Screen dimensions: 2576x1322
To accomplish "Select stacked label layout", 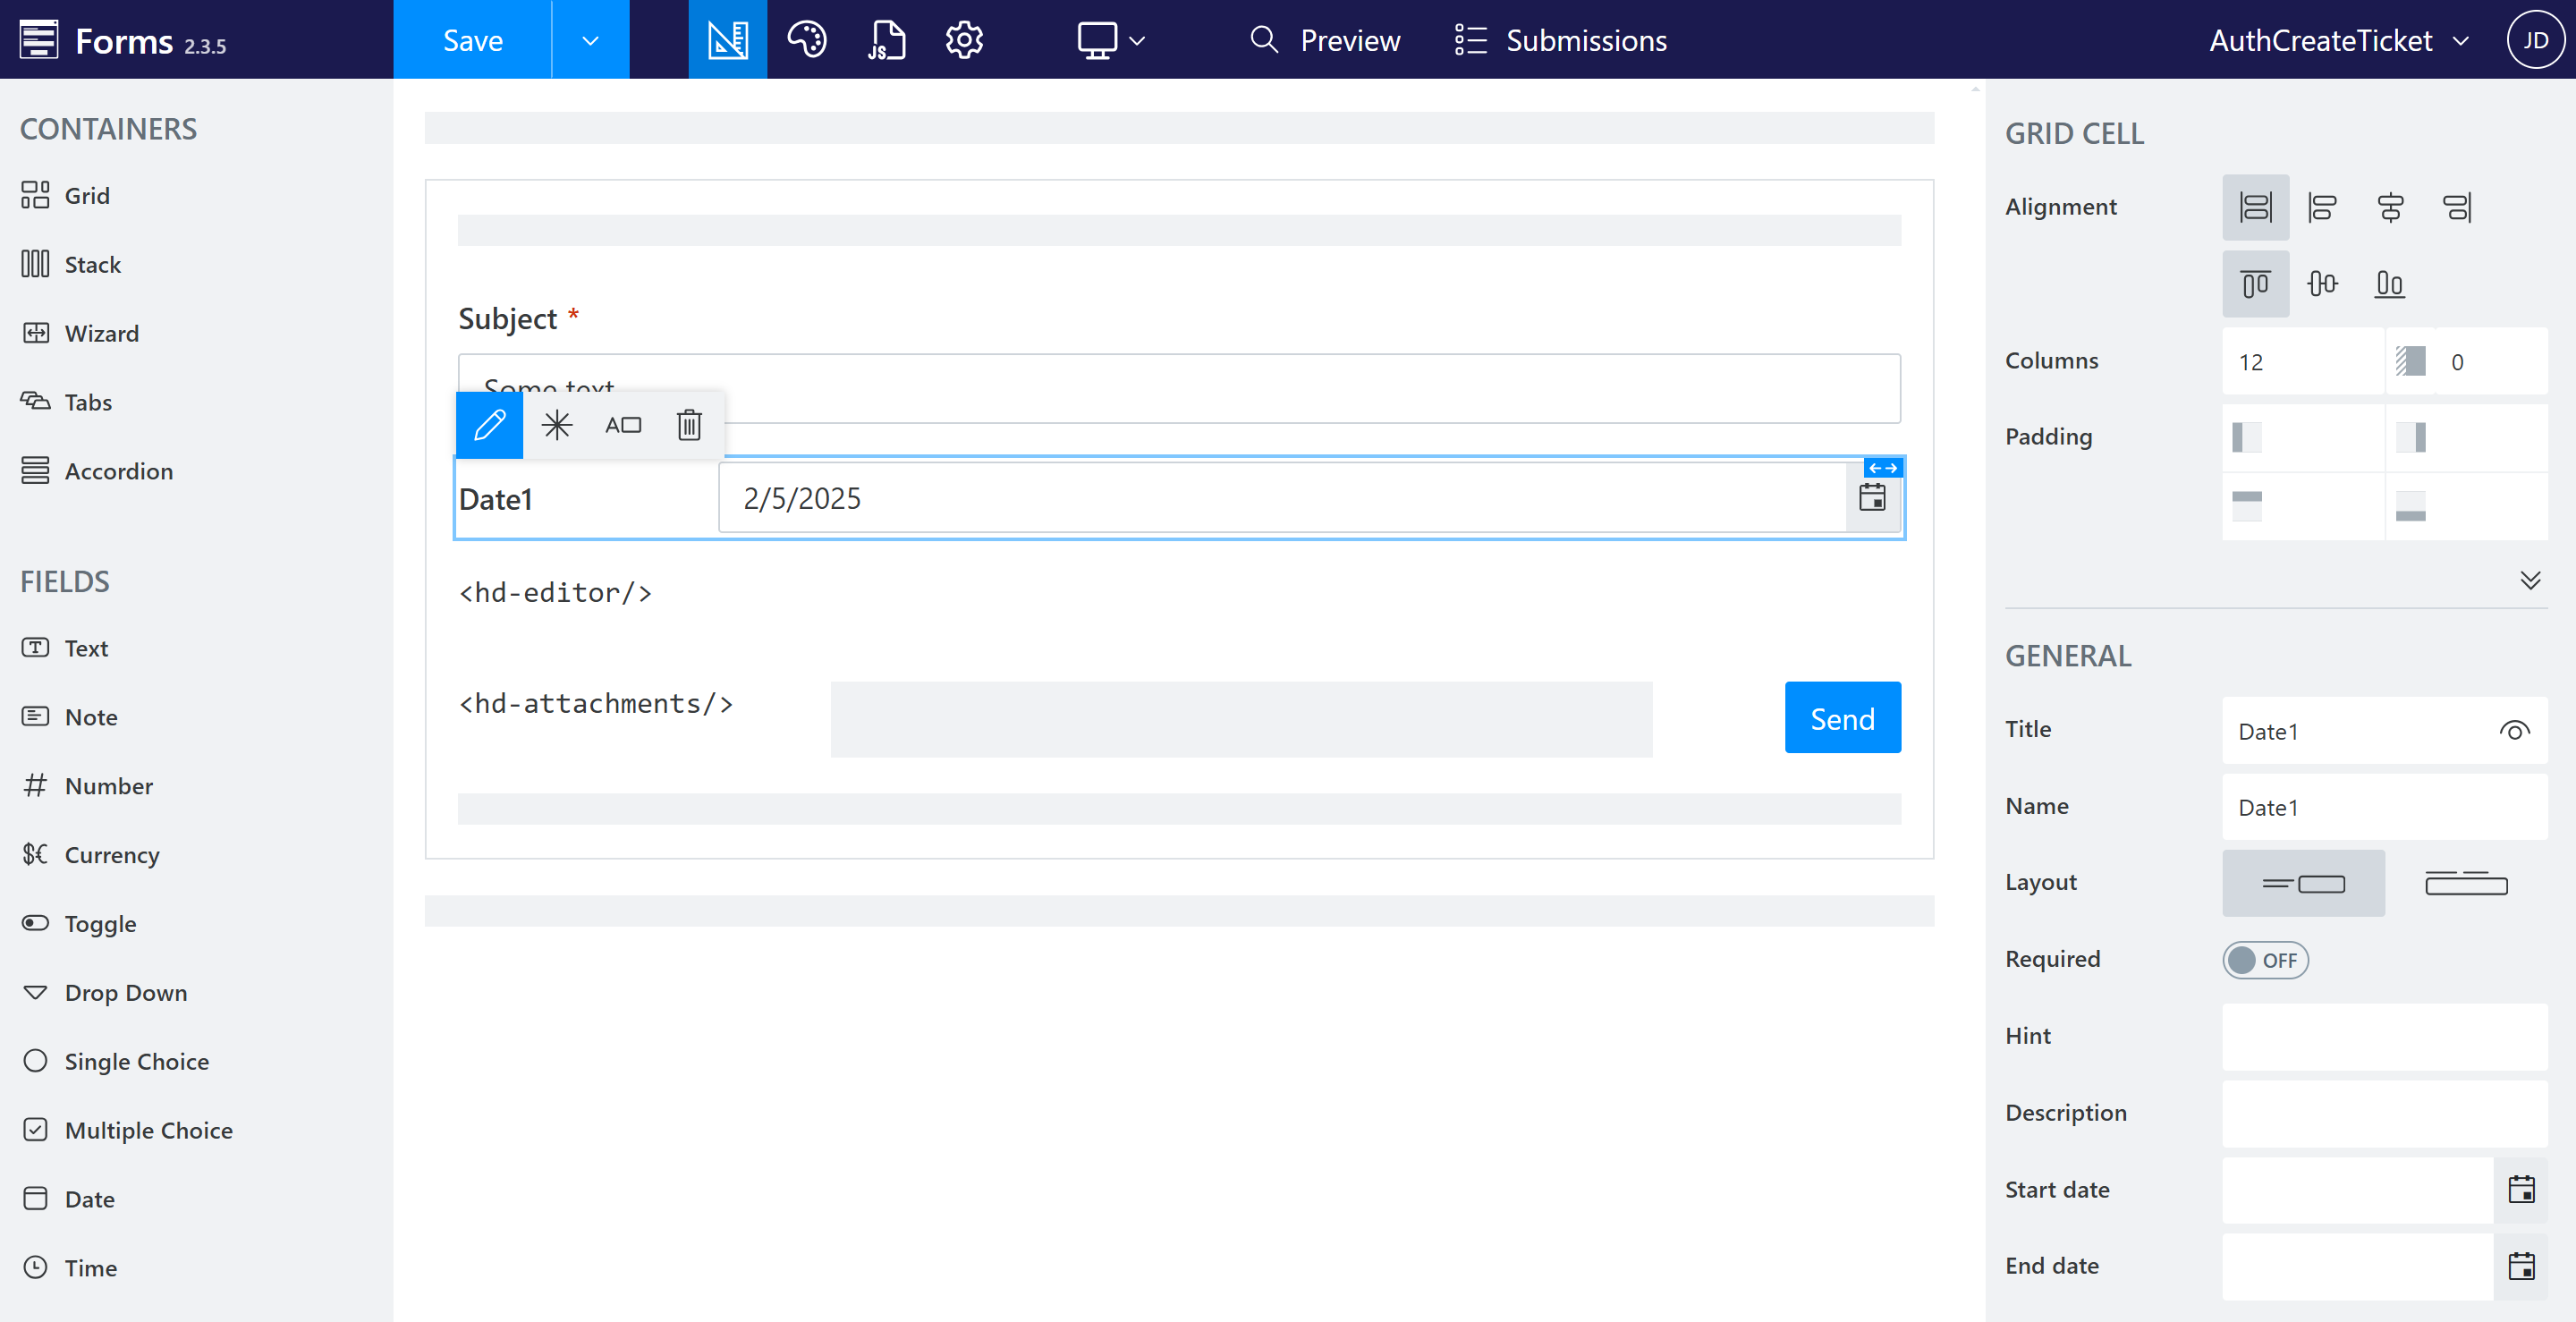I will click(x=2466, y=883).
